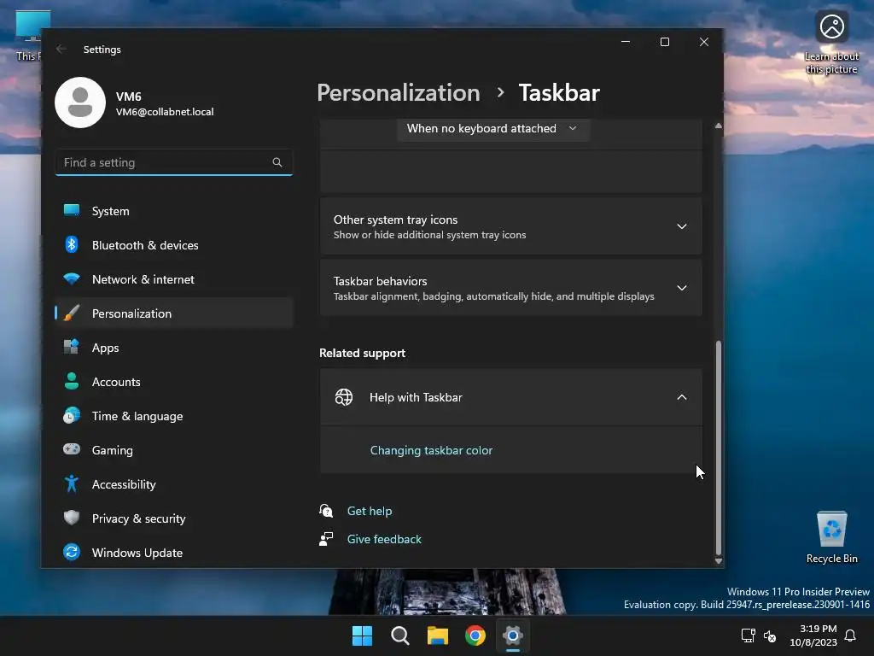Open Changing taskbar color link
Image resolution: width=874 pixels, height=656 pixels.
[431, 450]
